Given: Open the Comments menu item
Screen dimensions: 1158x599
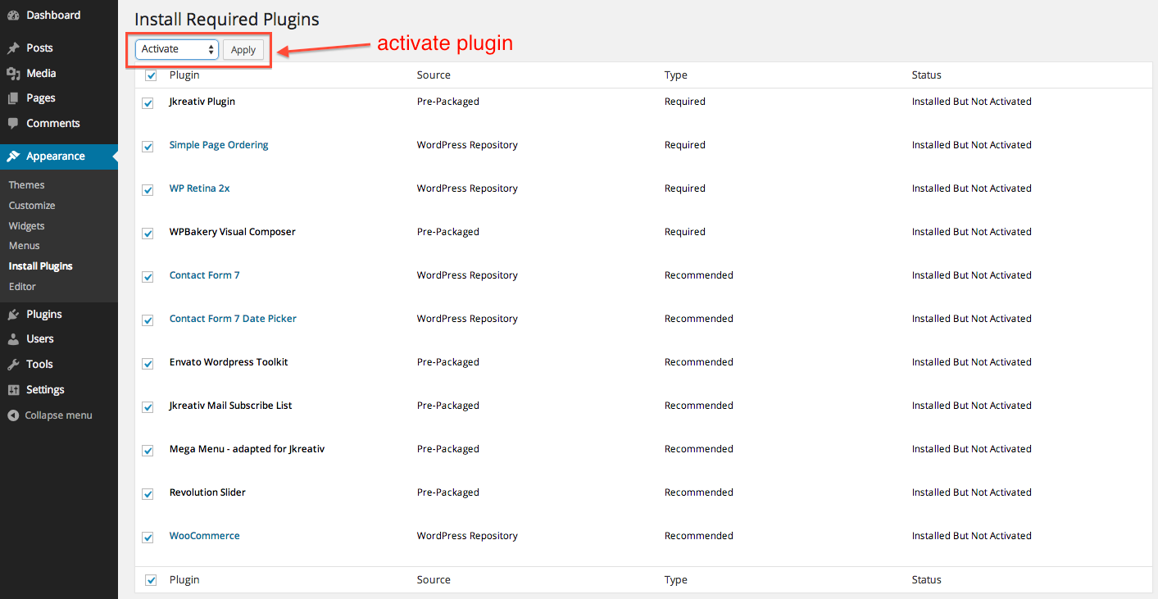Looking at the screenshot, I should coord(53,123).
